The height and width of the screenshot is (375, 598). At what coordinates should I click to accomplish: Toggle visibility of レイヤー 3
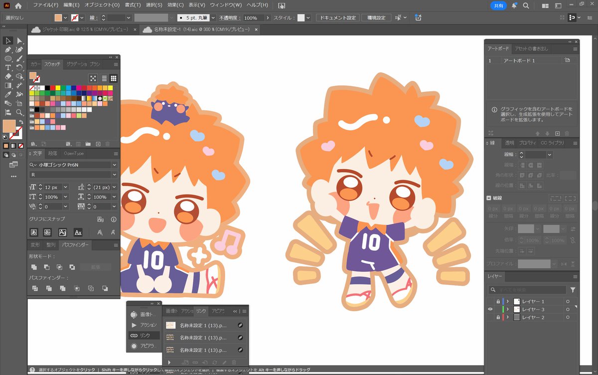490,309
